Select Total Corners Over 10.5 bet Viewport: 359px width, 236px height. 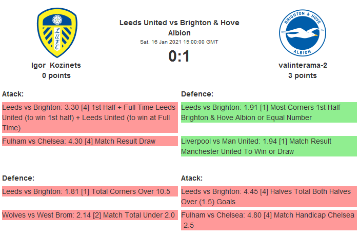89,191
